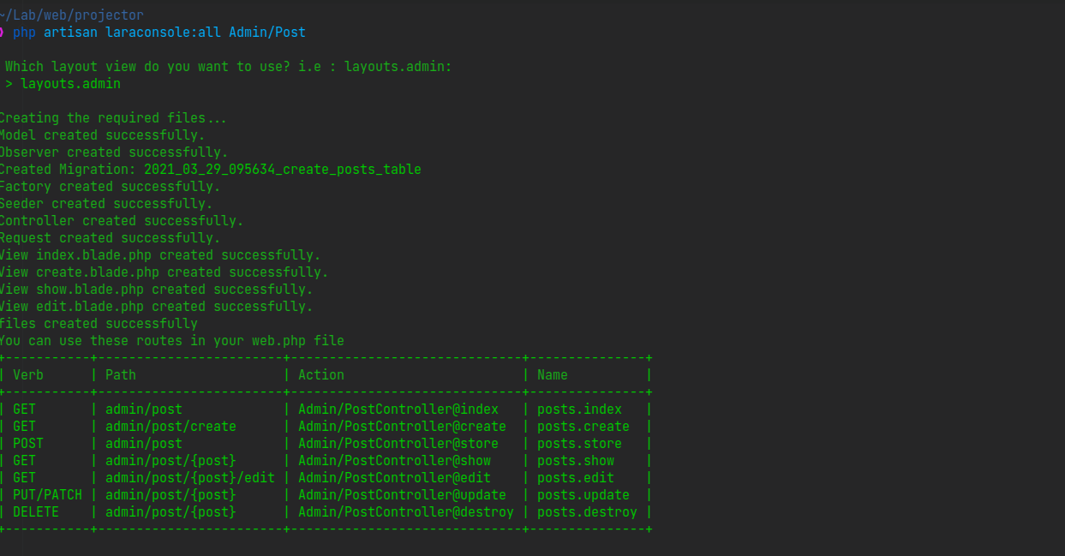Screen dimensions: 1065x556
Task: Click the Verb column header
Action: (x=28, y=375)
